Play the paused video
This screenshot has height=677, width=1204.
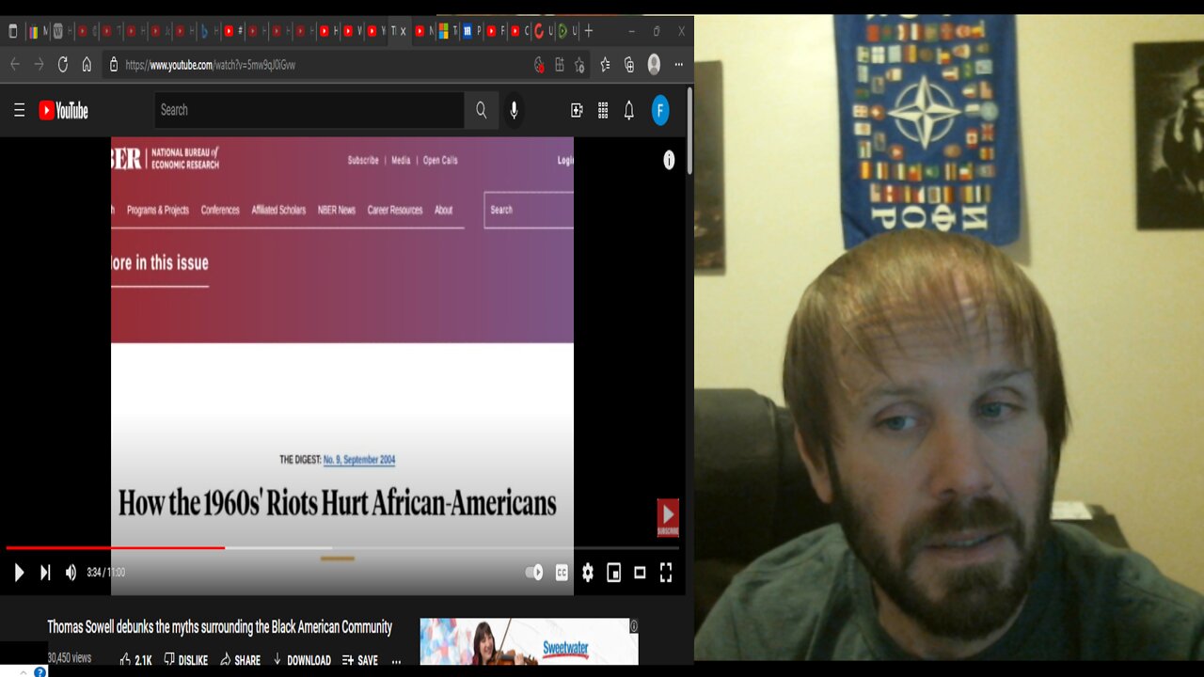coord(19,572)
